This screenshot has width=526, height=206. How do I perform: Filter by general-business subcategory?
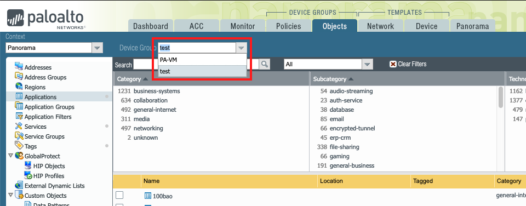(352, 165)
